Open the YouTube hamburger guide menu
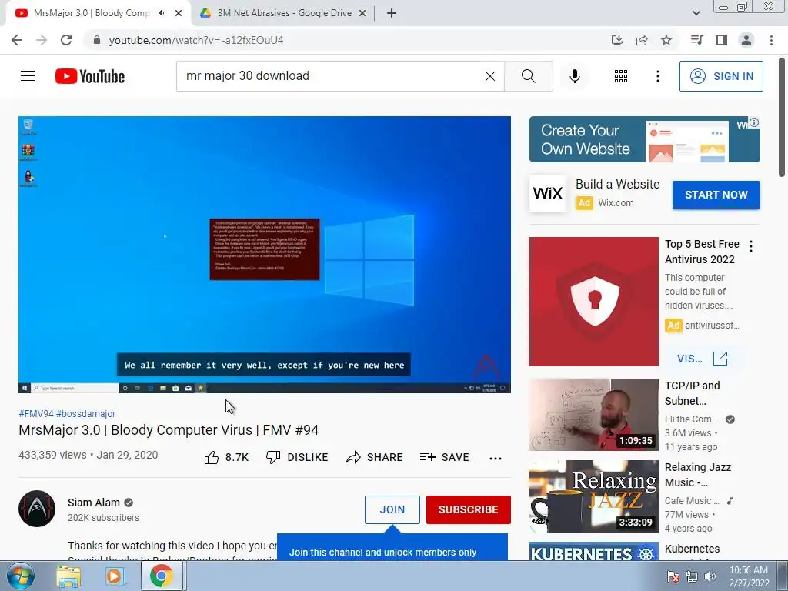The width and height of the screenshot is (788, 591). (x=28, y=76)
